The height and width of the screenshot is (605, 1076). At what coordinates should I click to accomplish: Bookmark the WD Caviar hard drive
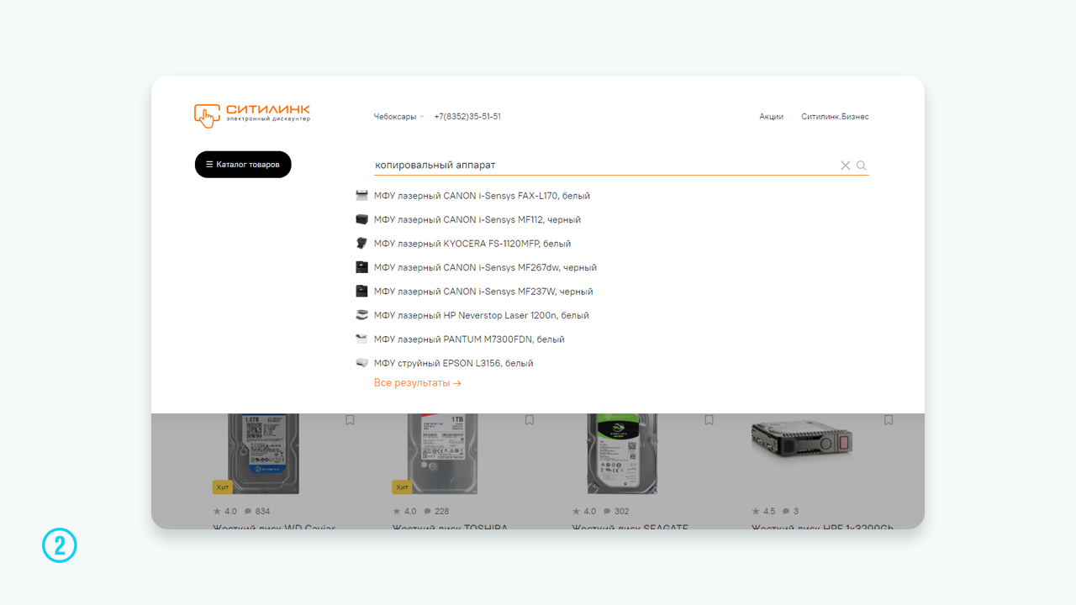coord(351,420)
